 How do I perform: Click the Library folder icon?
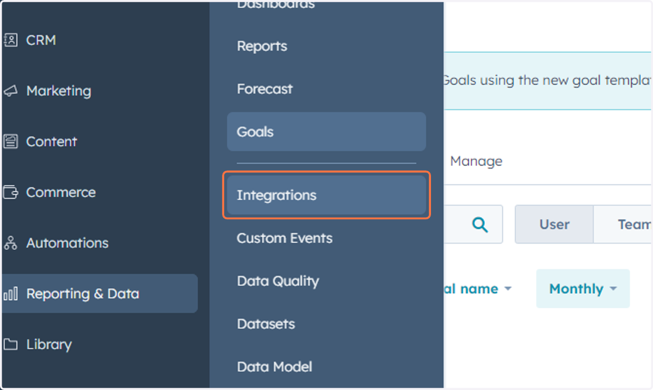10,344
